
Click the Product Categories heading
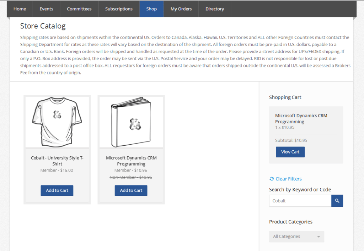coord(291,222)
